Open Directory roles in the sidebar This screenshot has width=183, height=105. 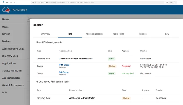coord(10,56)
